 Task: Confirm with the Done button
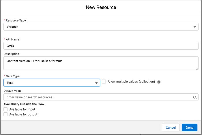click(x=190, y=128)
